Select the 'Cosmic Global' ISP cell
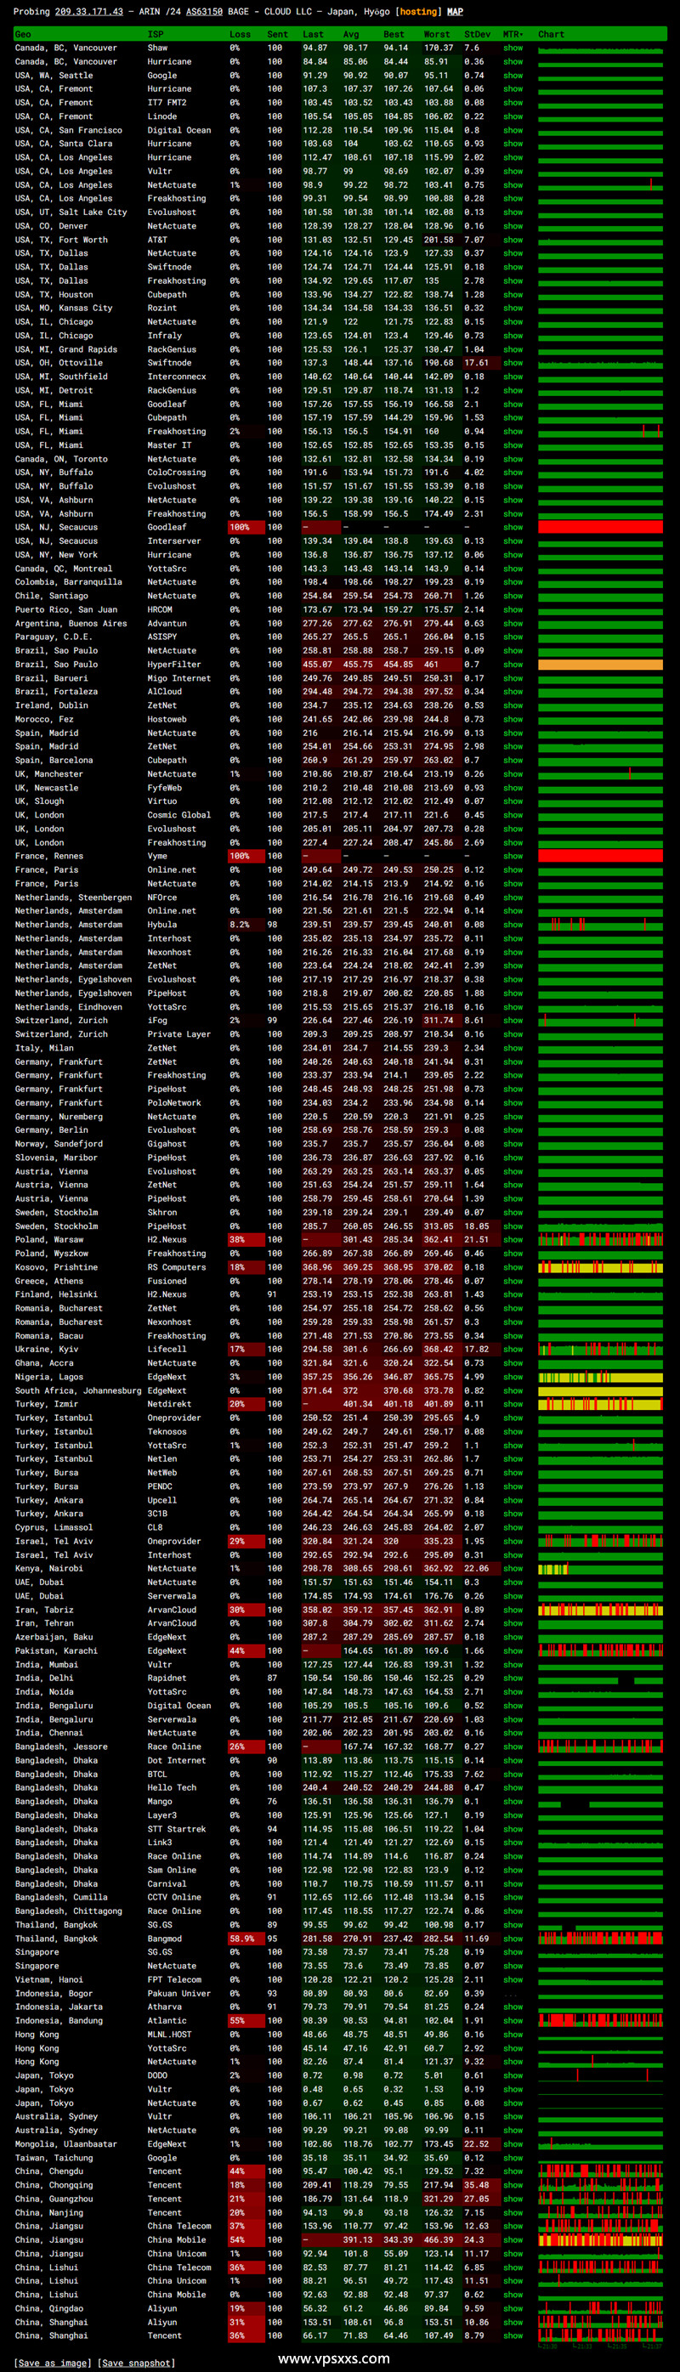The image size is (680, 2372). pos(178,815)
